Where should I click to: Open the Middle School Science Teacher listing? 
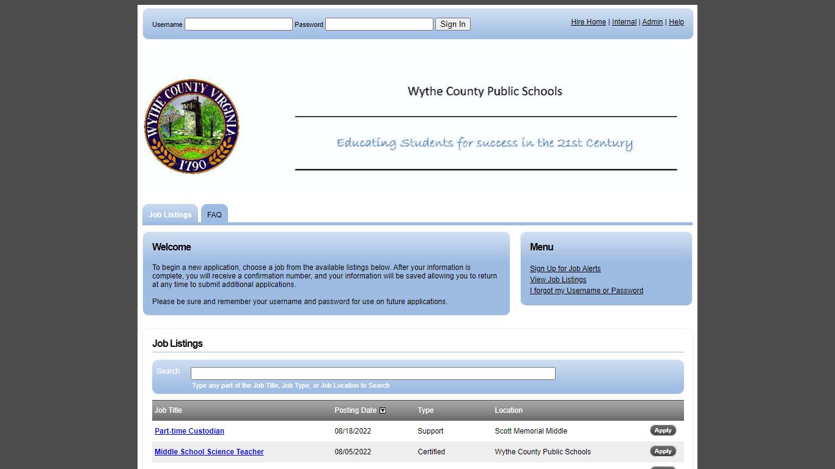coord(209,452)
